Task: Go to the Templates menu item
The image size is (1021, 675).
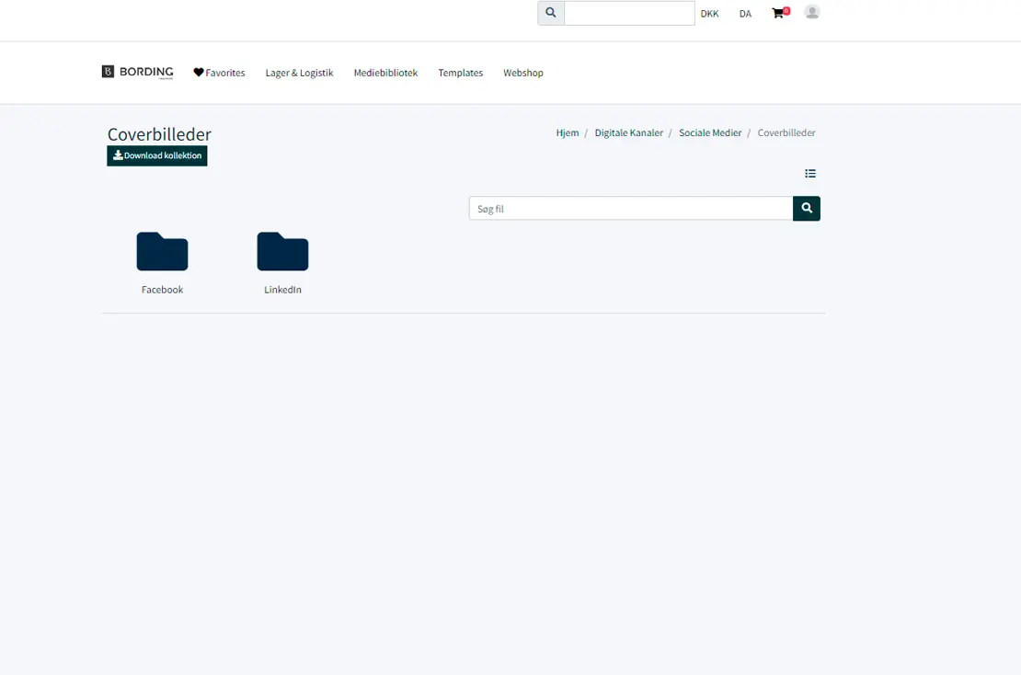Action: [x=460, y=73]
